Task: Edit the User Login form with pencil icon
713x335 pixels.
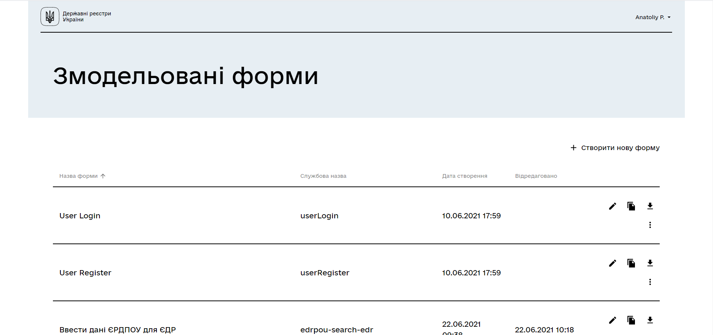Action: coord(612,206)
